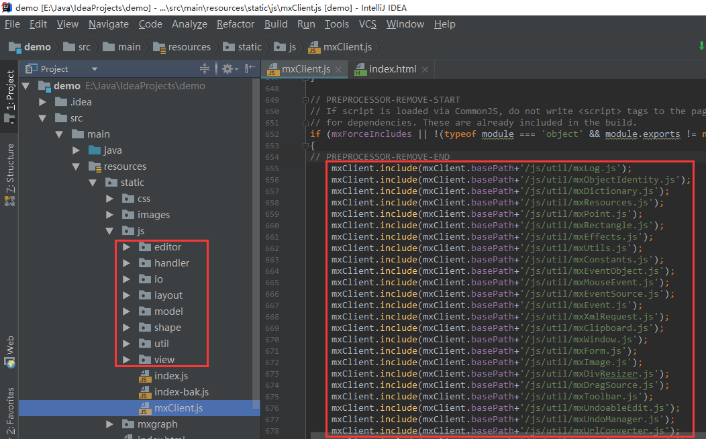Expand the css folder
This screenshot has height=439, width=706.
click(109, 199)
